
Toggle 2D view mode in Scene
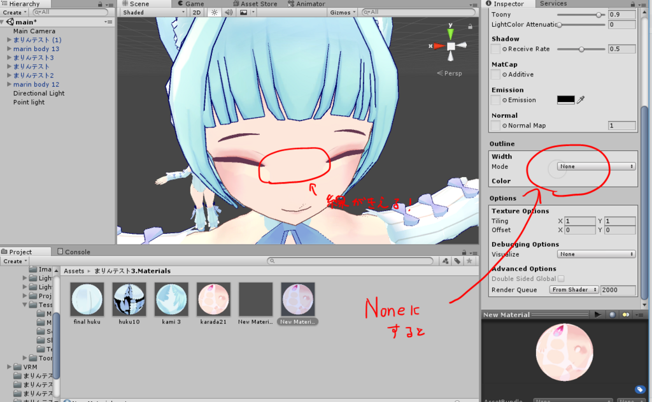(x=197, y=13)
